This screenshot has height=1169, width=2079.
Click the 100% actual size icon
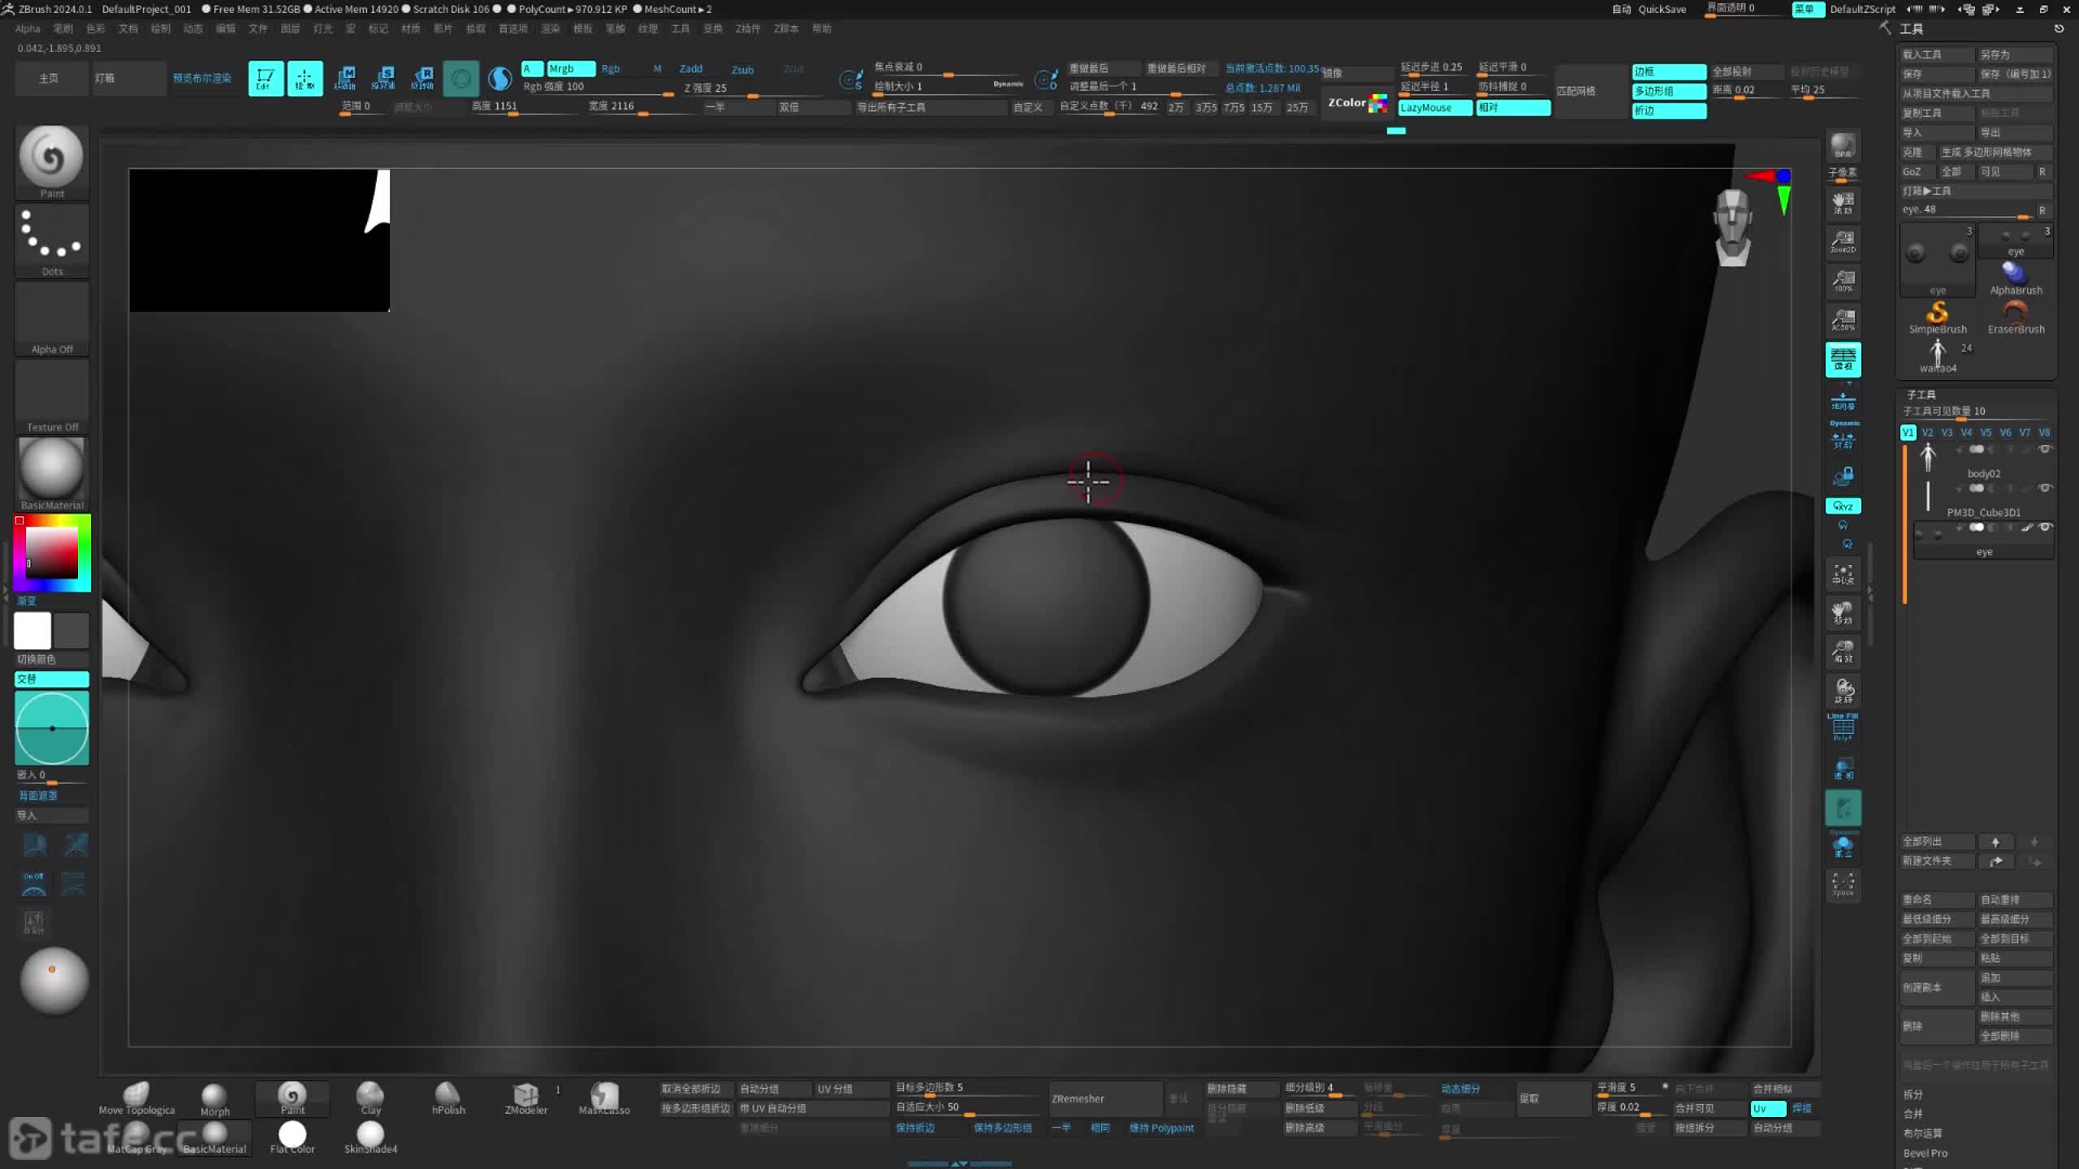[1843, 281]
